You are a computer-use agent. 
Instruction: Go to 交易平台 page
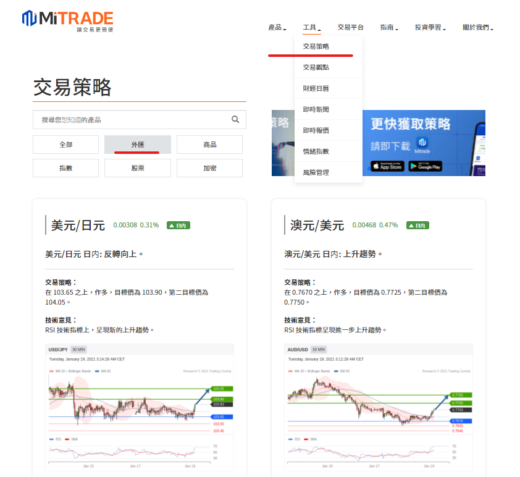click(x=350, y=28)
